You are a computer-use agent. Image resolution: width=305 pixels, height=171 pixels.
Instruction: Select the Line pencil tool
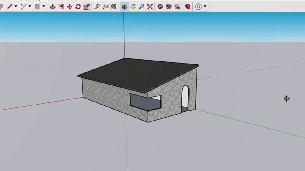click(9, 7)
